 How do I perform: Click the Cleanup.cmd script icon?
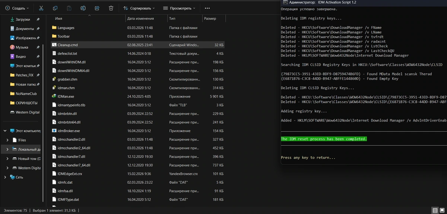tap(54, 45)
